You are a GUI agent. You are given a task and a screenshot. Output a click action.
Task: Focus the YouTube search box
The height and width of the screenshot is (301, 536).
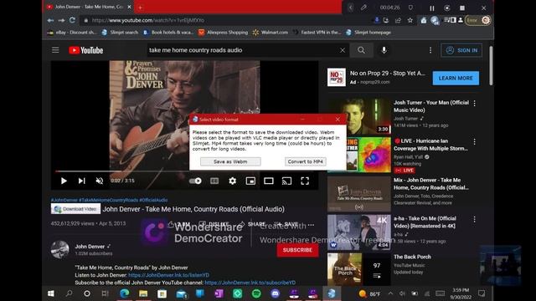point(242,50)
